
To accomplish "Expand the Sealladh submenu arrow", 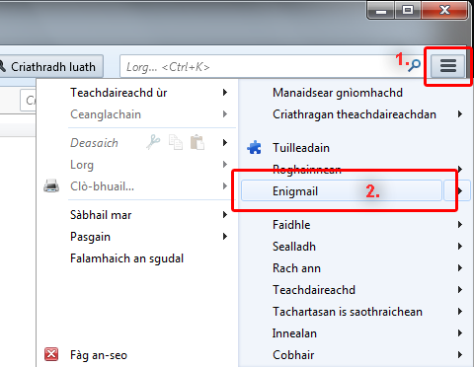I will (460, 247).
